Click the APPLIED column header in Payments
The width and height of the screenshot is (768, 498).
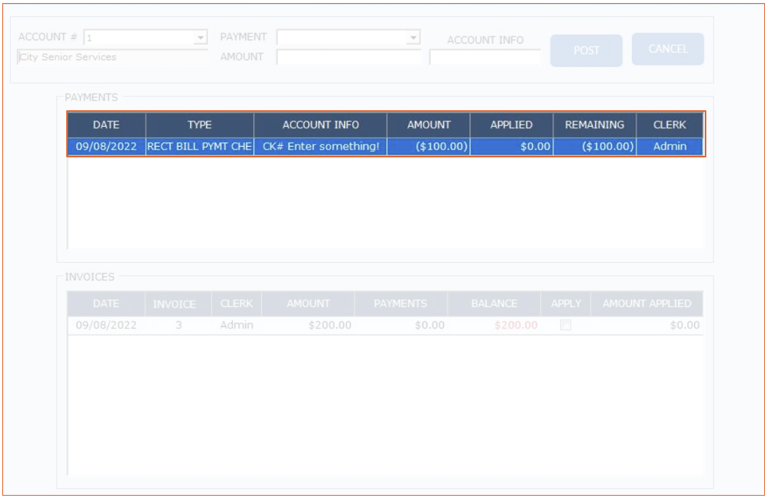point(511,125)
